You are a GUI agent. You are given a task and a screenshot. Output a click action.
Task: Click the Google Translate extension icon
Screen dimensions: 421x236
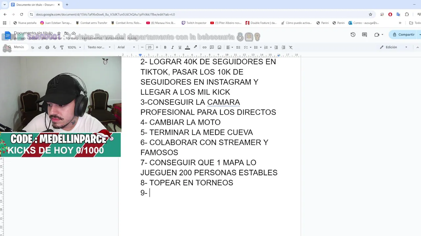(398, 14)
